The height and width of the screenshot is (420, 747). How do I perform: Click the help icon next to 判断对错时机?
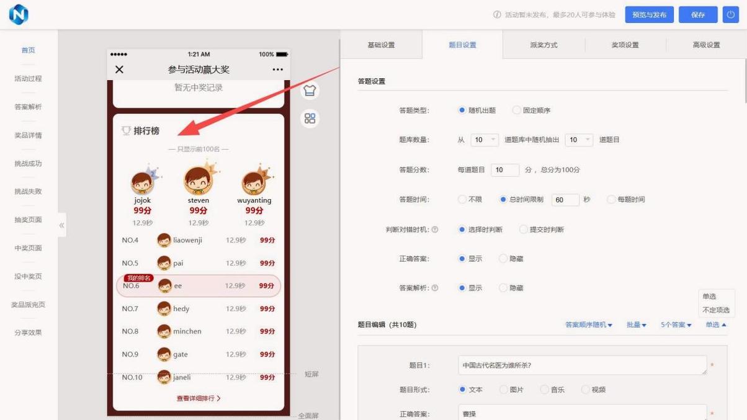pos(435,230)
